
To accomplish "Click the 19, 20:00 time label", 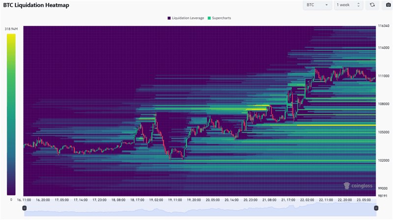I will (x=194, y=200).
